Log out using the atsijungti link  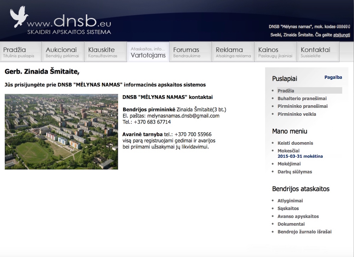coord(342,35)
